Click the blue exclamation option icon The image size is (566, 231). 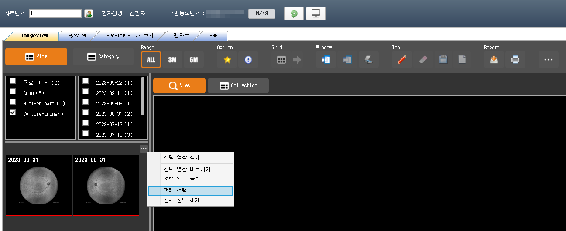coord(248,60)
